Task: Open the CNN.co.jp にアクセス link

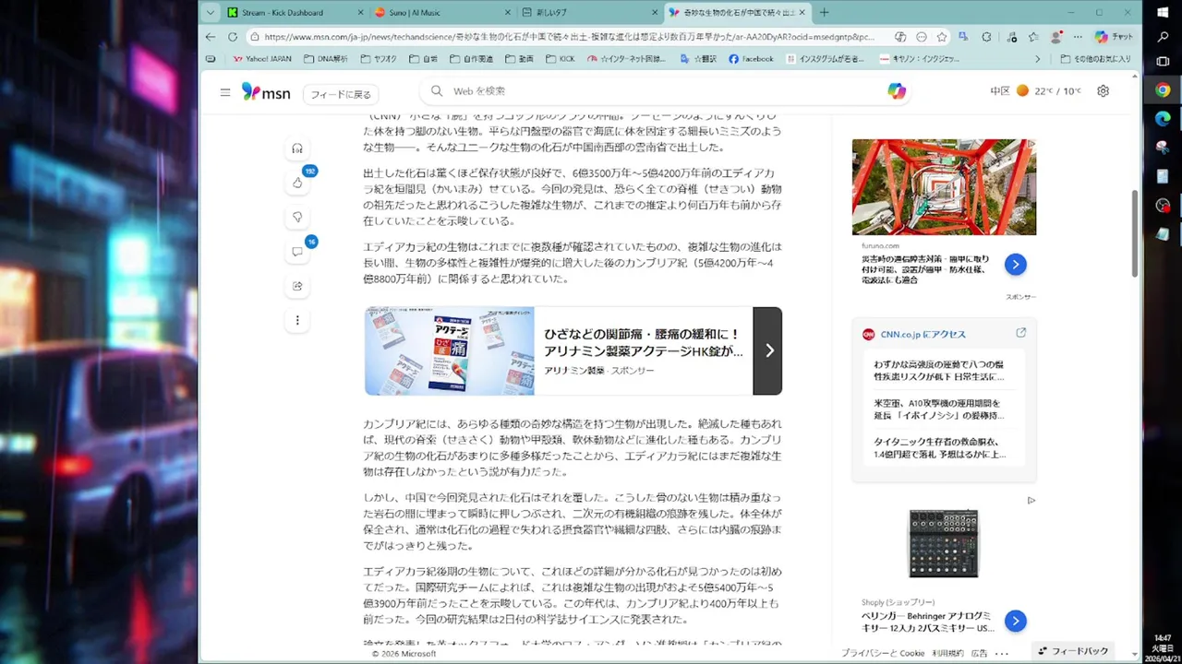Action: pyautogui.click(x=923, y=335)
